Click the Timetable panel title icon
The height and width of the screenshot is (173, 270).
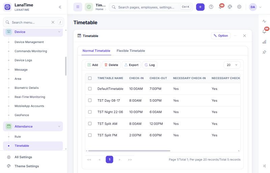[79, 36]
